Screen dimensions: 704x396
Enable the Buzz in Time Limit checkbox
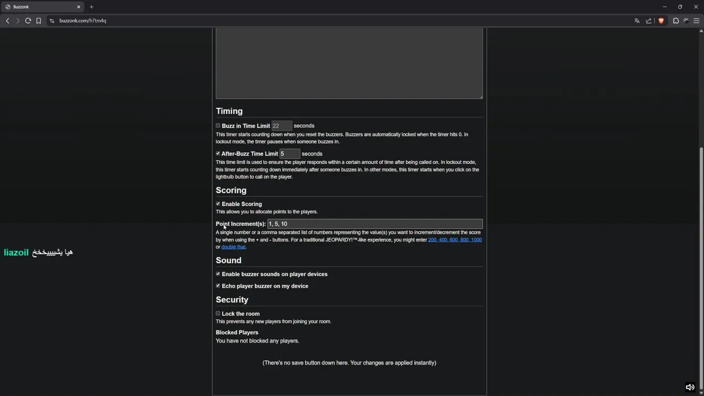[218, 125]
